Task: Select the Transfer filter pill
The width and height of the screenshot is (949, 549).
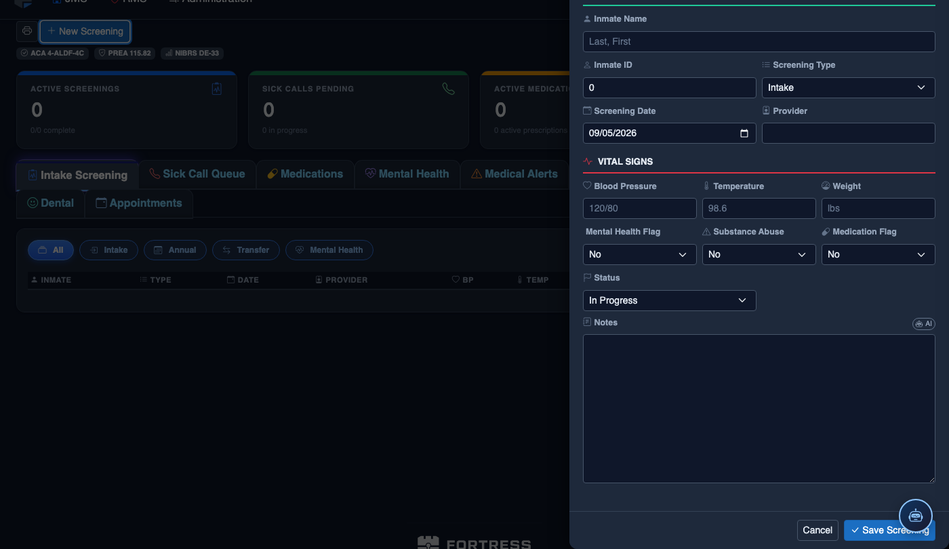Action: point(246,250)
